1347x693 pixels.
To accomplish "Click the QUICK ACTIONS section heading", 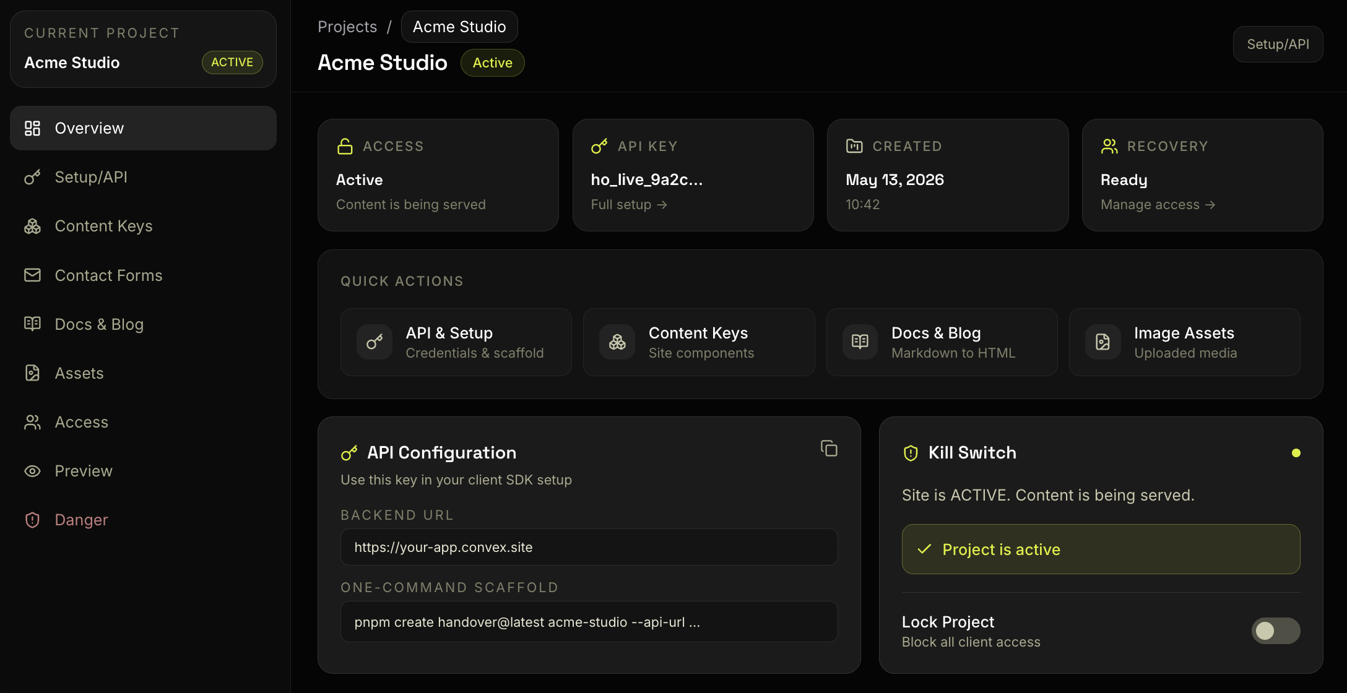I will (x=402, y=281).
